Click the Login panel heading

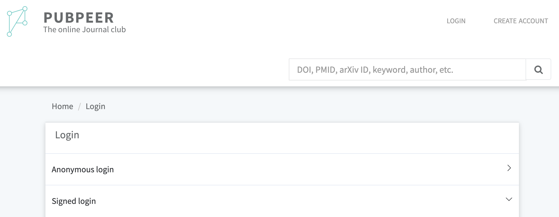pyautogui.click(x=67, y=135)
